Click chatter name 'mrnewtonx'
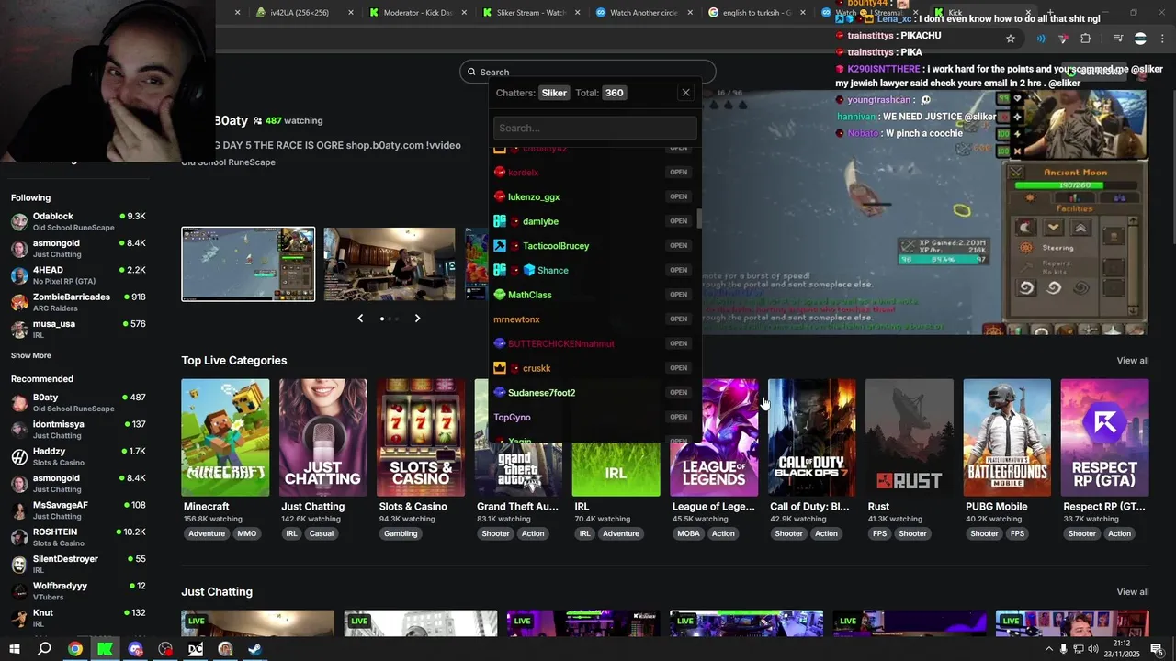1176x661 pixels. tap(516, 319)
